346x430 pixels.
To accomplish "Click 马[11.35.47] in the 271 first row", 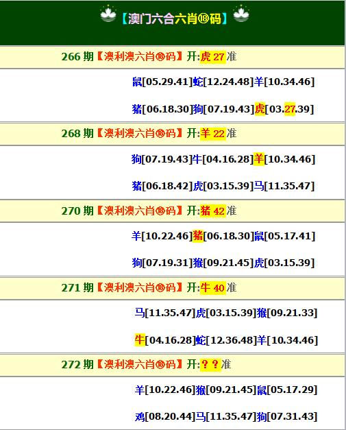I will coord(165,313).
